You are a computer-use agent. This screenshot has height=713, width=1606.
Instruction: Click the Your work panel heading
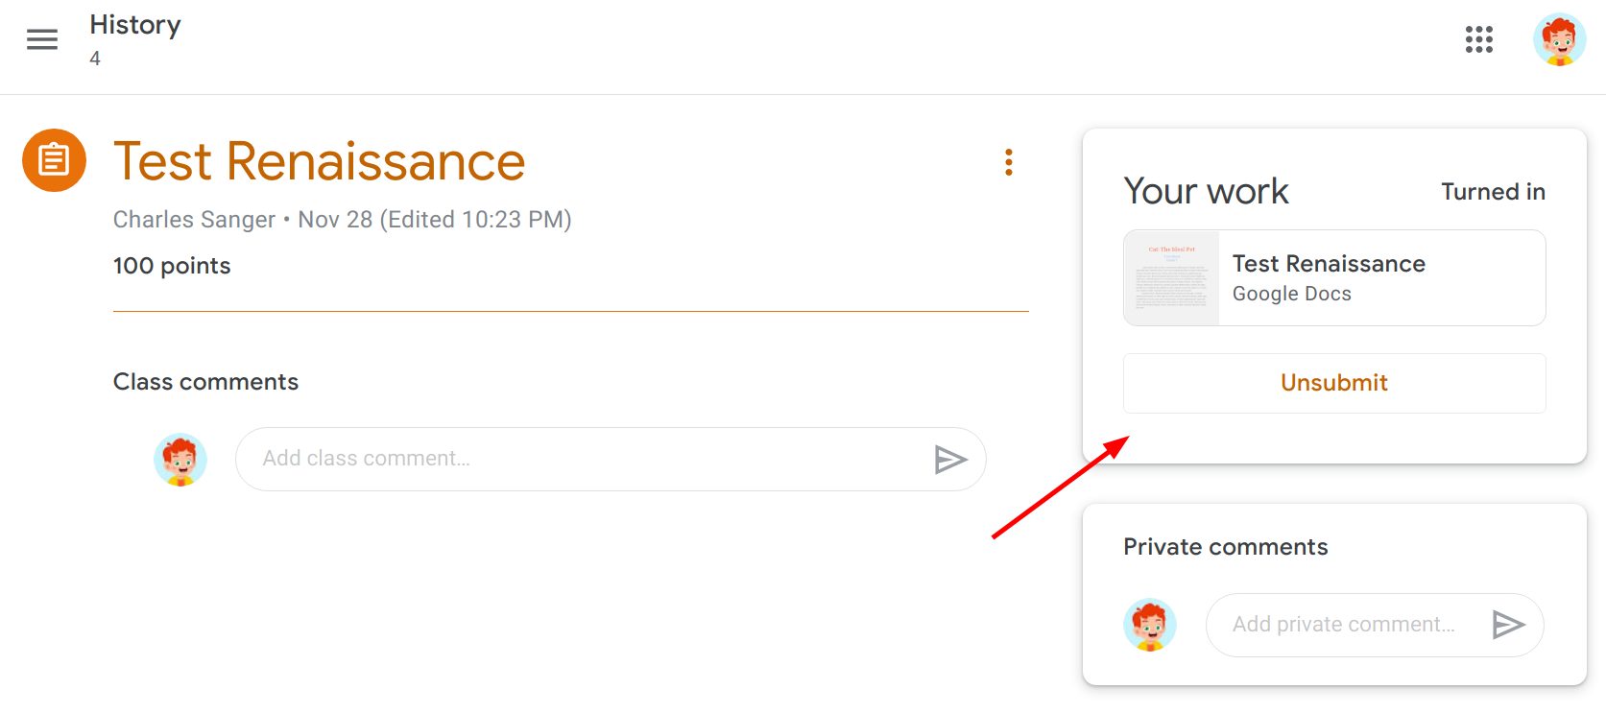point(1206,191)
